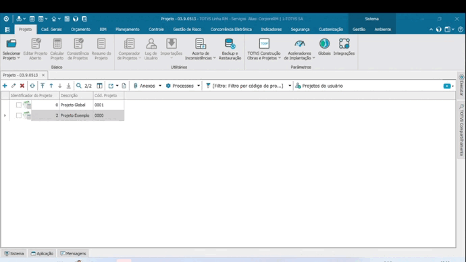The width and height of the screenshot is (466, 262).
Task: Collapse ribbon with up chevron
Action: coord(431,30)
